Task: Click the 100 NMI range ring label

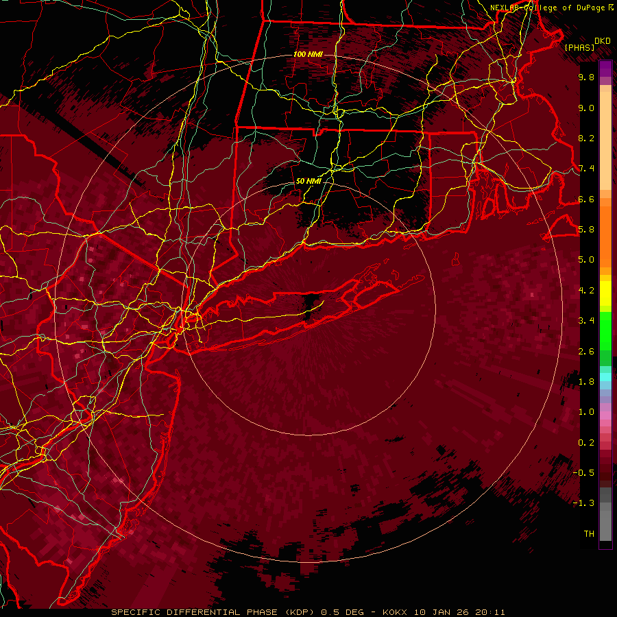Action: click(308, 54)
